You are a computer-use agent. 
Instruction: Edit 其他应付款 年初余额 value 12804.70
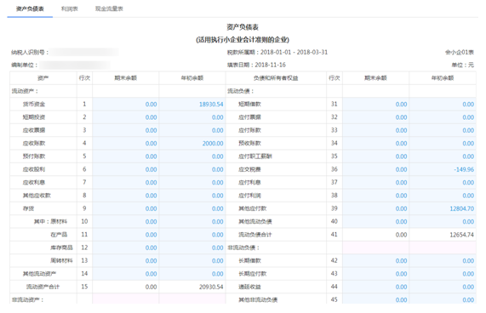click(443, 208)
